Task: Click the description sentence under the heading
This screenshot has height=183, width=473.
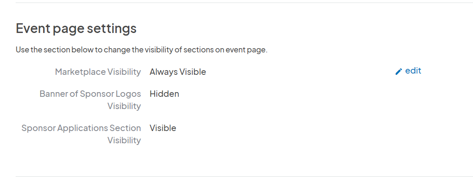Action: pos(142,50)
